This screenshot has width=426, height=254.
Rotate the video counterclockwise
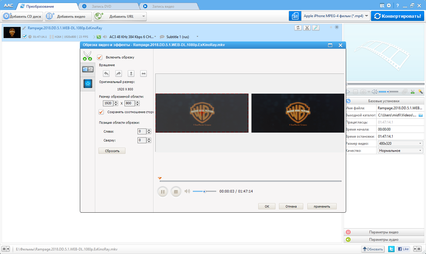[x=106, y=73]
